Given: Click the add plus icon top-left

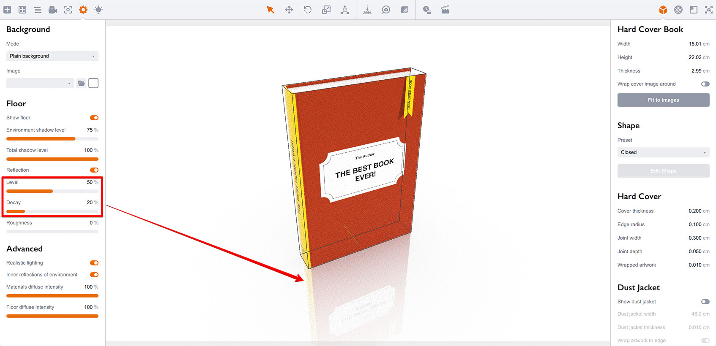Looking at the screenshot, I should tap(7, 10).
